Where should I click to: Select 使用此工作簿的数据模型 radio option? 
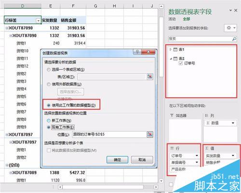point(49,105)
